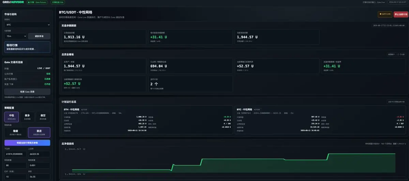Viewport: 409px width, 181px height.
Task: Click the 2 个 running plans value
Action: 154,84
